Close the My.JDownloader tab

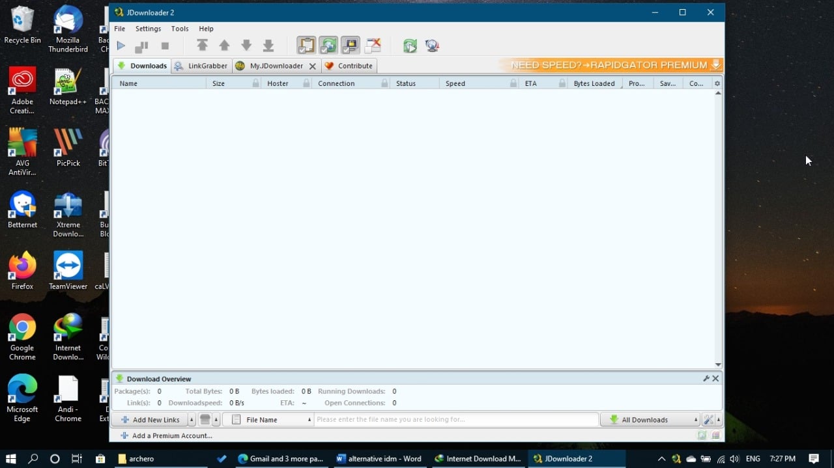point(313,66)
